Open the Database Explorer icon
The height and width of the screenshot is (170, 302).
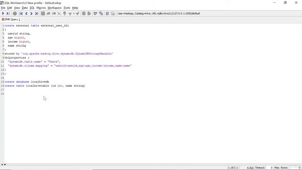107,14
